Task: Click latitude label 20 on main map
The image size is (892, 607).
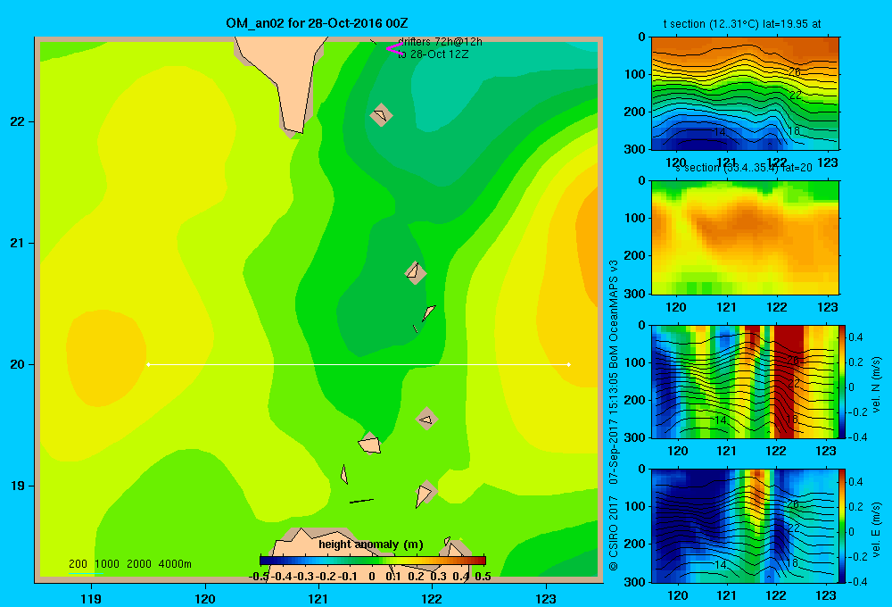Action: 18,364
